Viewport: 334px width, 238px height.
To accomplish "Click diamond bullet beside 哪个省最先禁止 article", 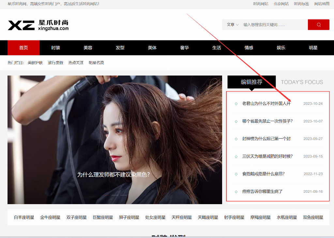I will [x=236, y=121].
